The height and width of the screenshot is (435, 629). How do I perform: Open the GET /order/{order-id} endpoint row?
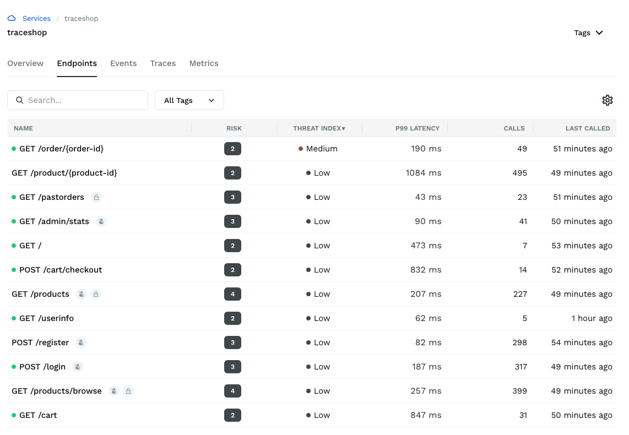coord(61,149)
